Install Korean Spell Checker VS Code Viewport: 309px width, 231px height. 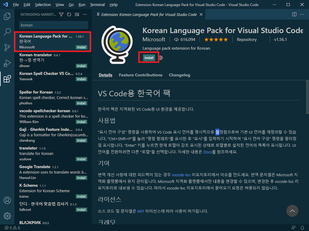(81, 79)
